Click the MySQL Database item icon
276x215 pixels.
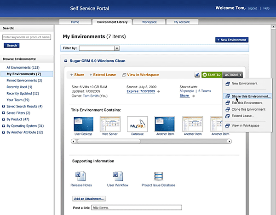pyautogui.click(x=137, y=124)
